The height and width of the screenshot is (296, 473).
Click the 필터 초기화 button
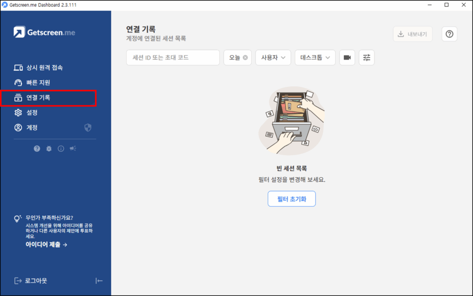(292, 199)
